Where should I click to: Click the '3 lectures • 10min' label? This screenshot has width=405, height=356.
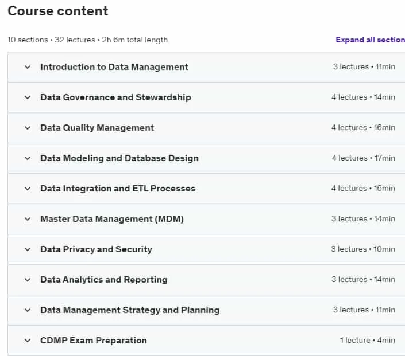point(363,249)
